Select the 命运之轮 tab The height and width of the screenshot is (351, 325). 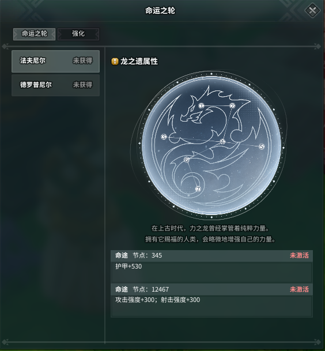34,34
